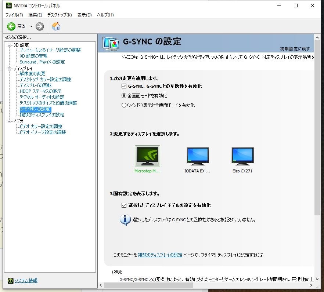Click the horizontal scrollbar right arrow
The width and height of the screenshot is (324, 292).
[311, 285]
